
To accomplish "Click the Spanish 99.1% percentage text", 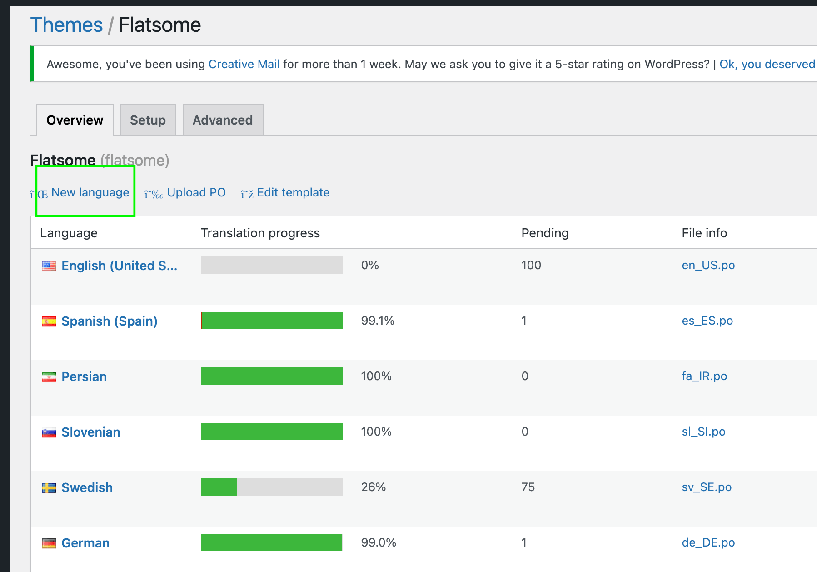I will coord(378,321).
